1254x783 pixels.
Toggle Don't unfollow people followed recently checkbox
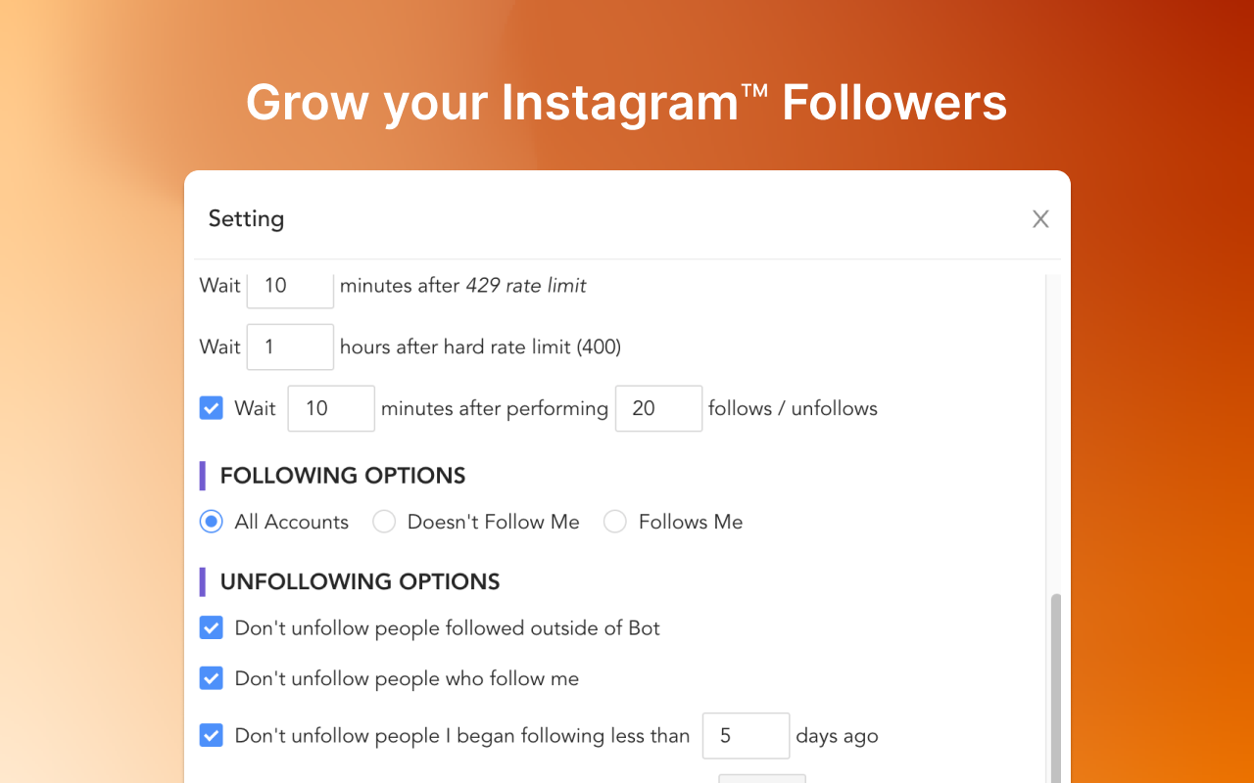point(212,735)
